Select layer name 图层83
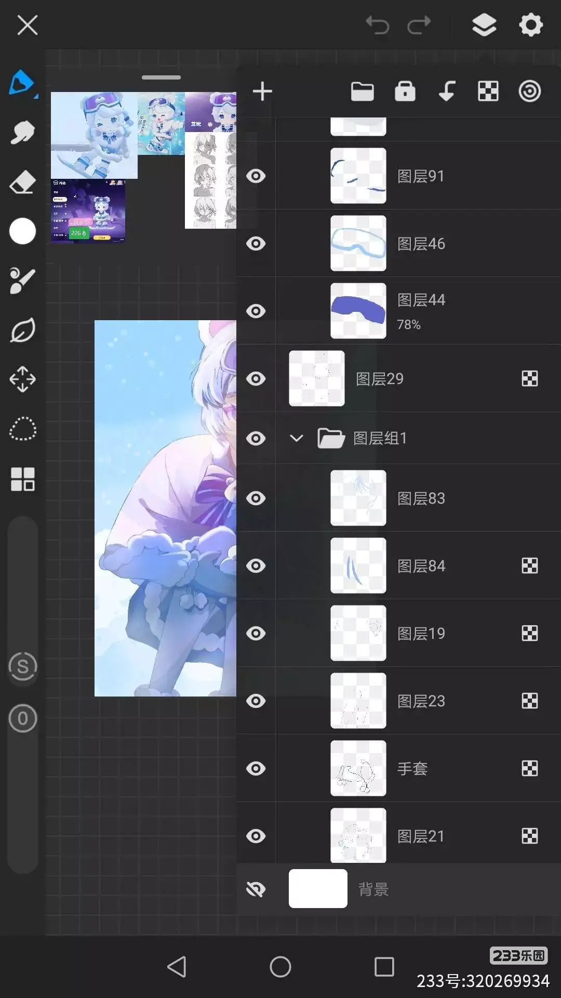 tap(421, 498)
